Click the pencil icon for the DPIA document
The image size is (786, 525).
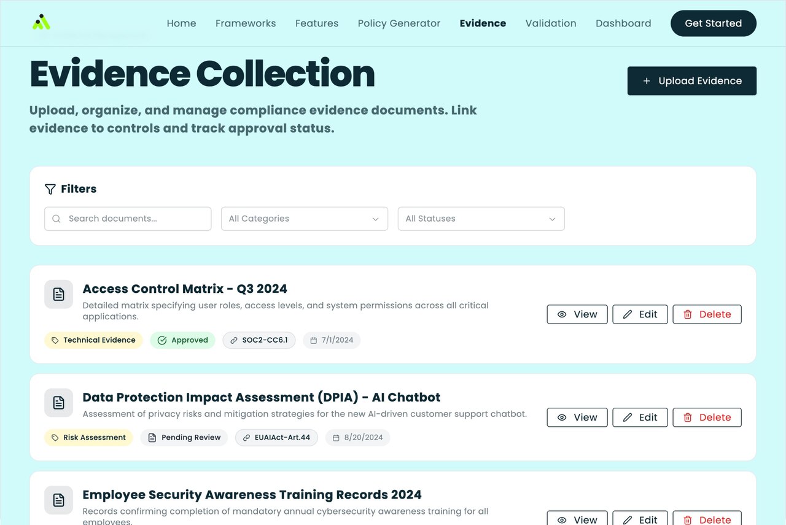click(628, 418)
